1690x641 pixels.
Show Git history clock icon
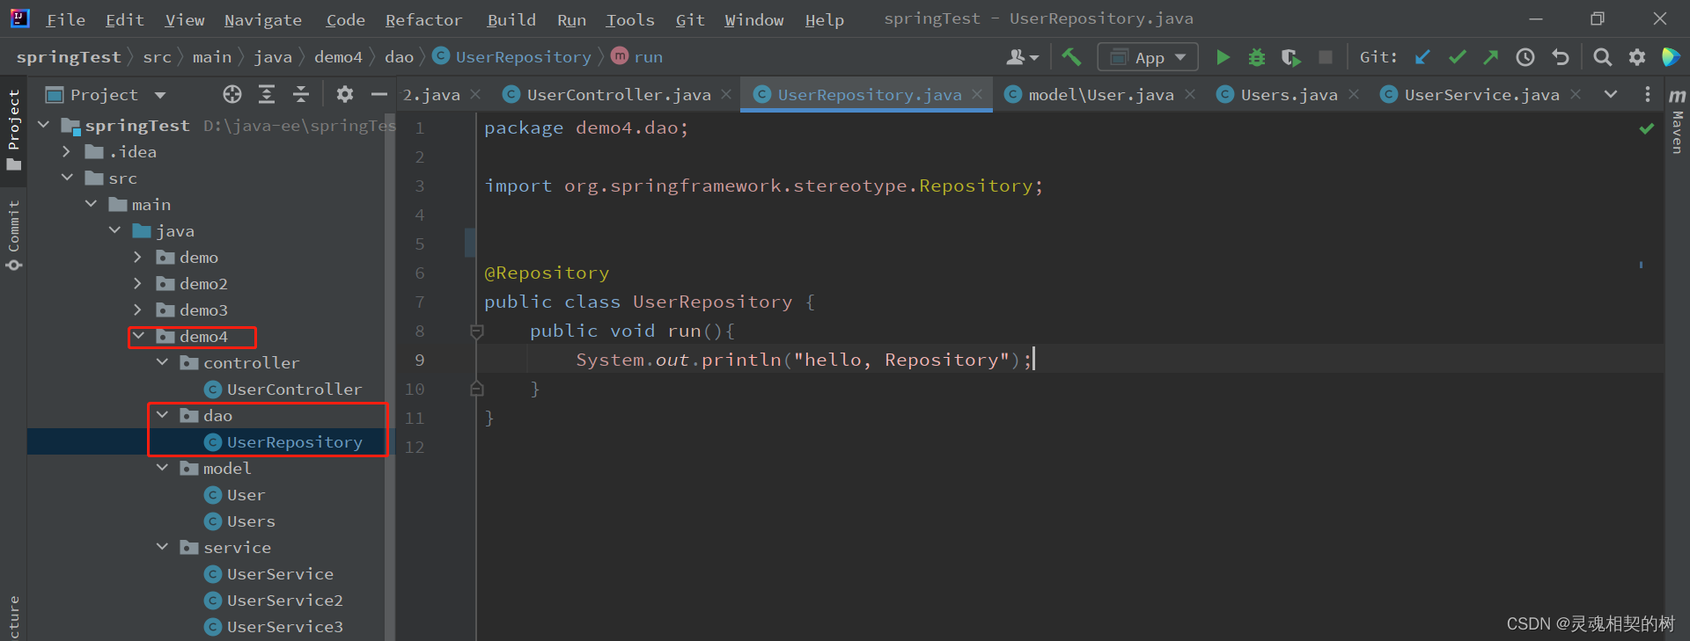coord(1525,57)
